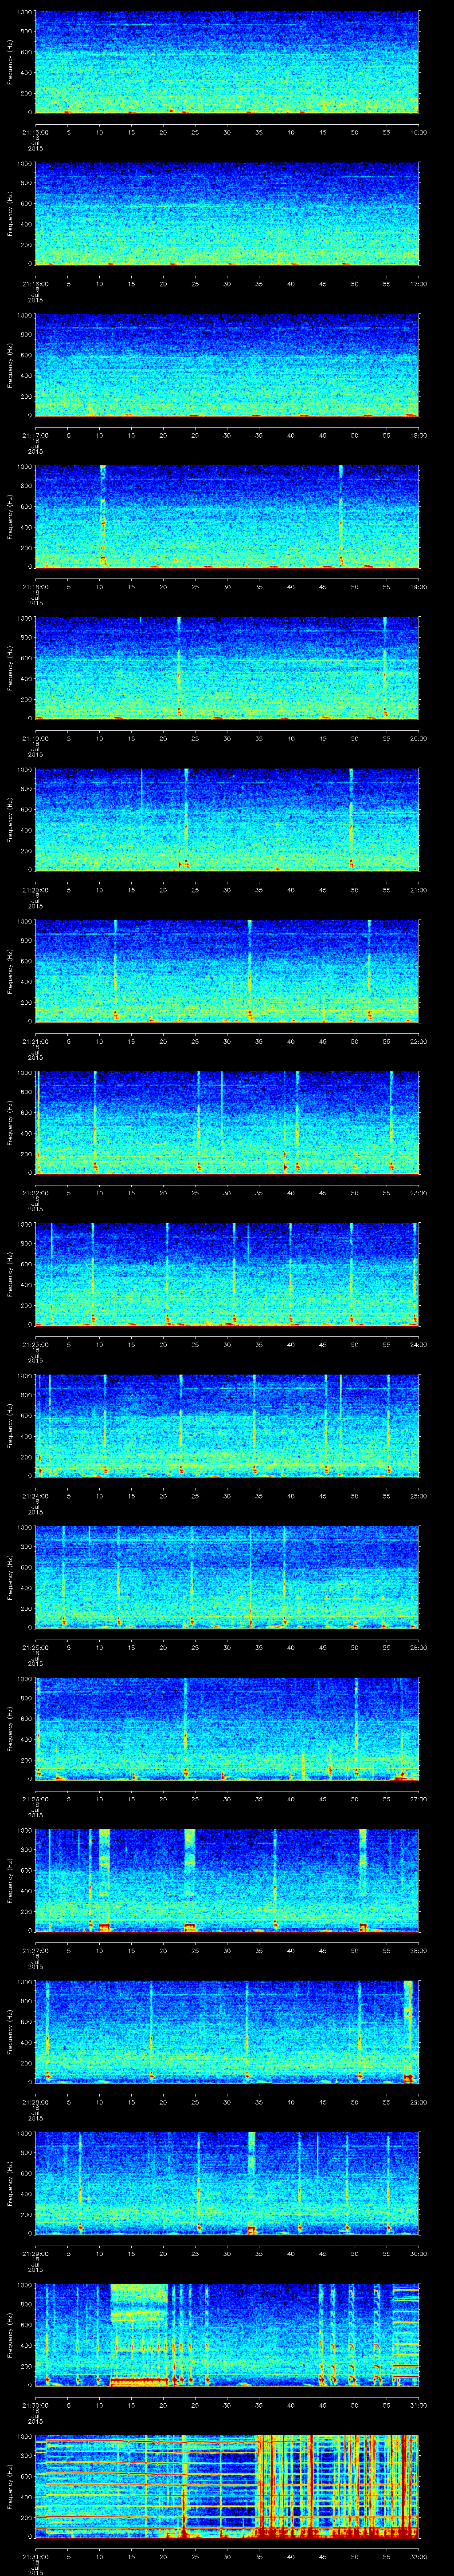Click the "28:00" end time label
The width and height of the screenshot is (454, 2576).
pyautogui.click(x=419, y=1951)
